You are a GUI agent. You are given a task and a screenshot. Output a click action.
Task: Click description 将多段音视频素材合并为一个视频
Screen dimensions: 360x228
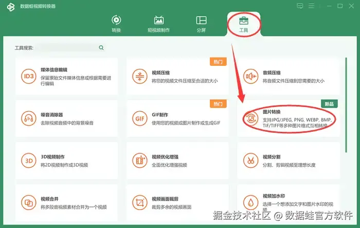pos(74,207)
